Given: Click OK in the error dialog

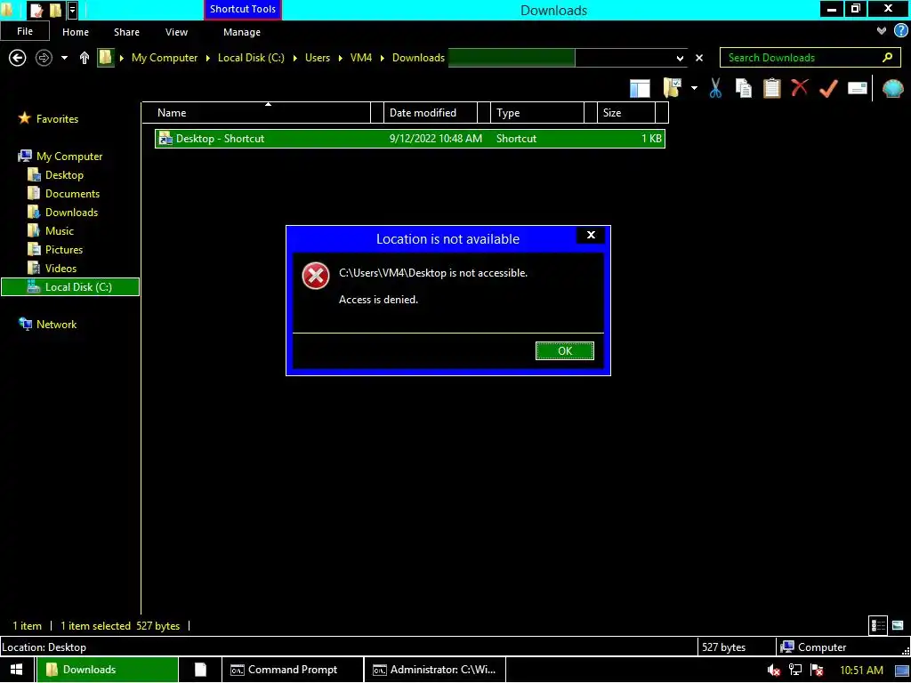Looking at the screenshot, I should (x=565, y=350).
